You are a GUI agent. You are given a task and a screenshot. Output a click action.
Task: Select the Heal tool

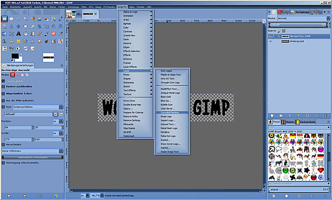click(18, 41)
